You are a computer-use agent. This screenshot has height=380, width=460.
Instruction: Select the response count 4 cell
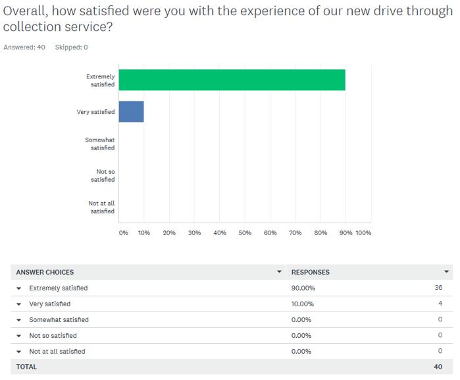[x=440, y=304]
